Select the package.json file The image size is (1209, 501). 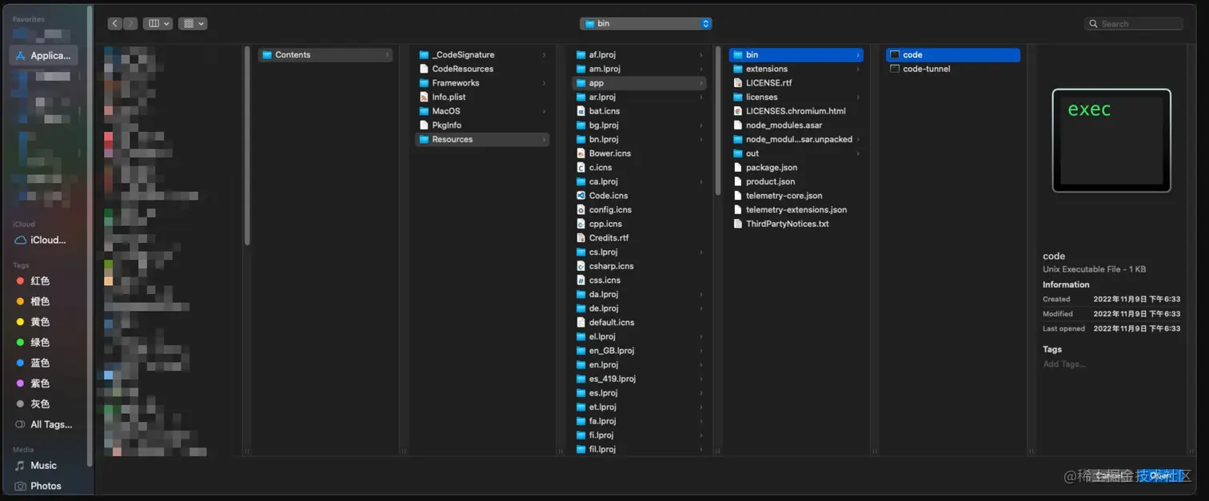coord(796,168)
